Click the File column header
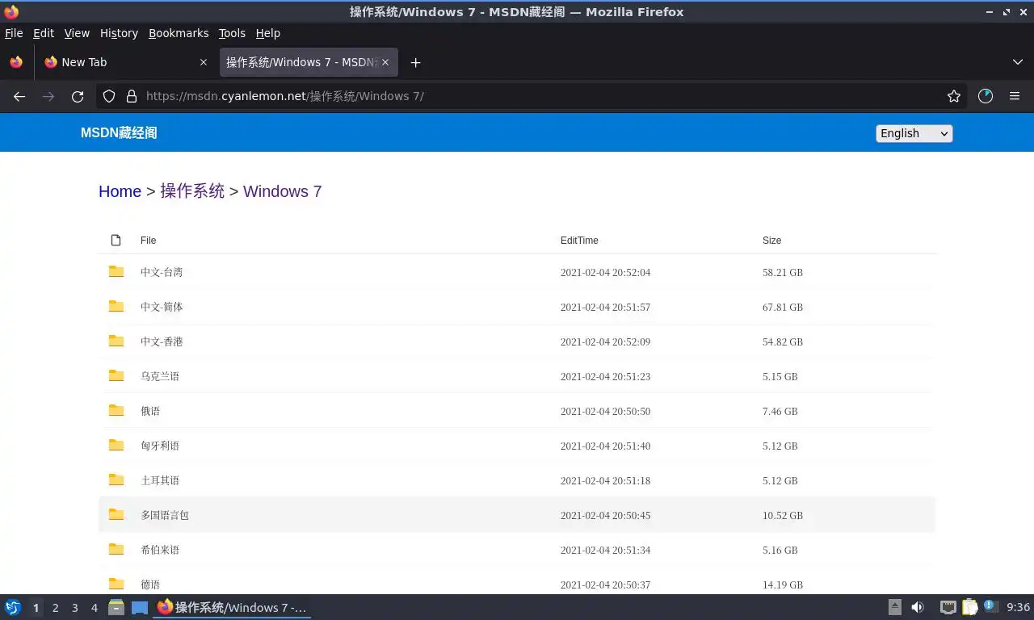 click(x=148, y=241)
